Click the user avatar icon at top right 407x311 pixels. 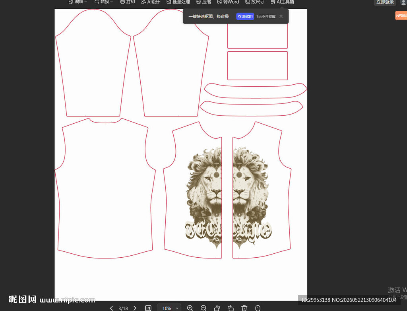click(x=404, y=2)
